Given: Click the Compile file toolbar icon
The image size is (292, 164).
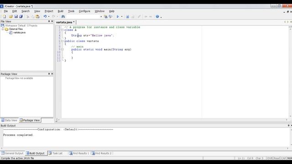Looking at the screenshot, I should pyautogui.click(x=127, y=16).
